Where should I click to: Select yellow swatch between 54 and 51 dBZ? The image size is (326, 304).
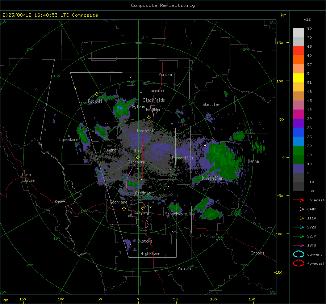click(x=298, y=78)
